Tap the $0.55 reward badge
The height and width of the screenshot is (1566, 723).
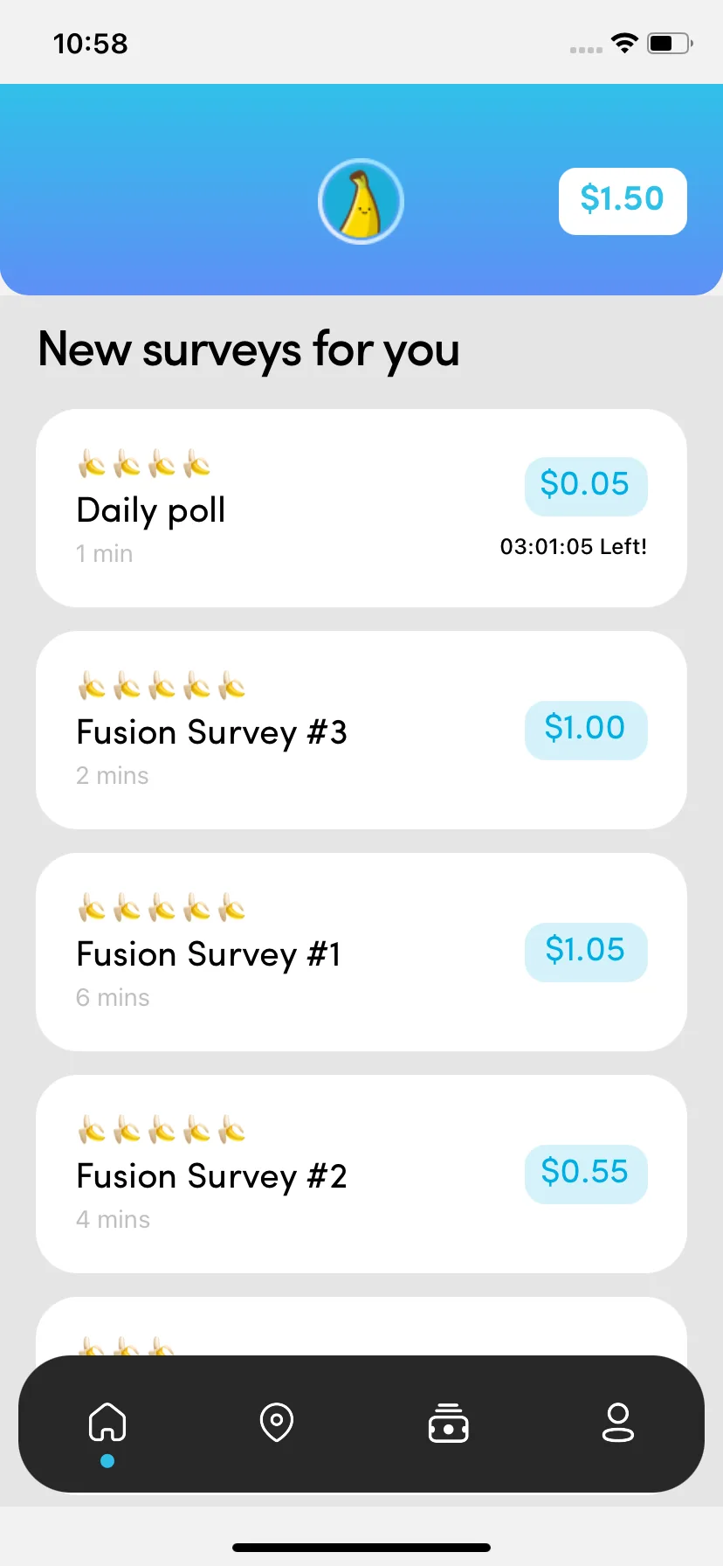[x=586, y=1174]
